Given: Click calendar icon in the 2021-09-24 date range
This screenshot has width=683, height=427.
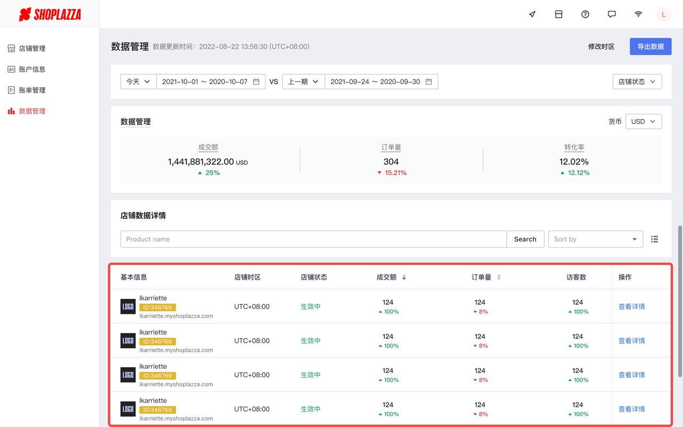Looking at the screenshot, I should pos(428,82).
